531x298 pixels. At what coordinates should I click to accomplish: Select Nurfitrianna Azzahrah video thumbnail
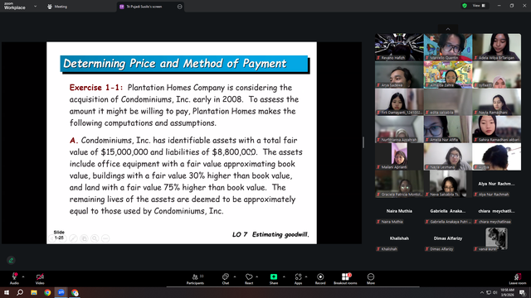pyautogui.click(x=399, y=129)
